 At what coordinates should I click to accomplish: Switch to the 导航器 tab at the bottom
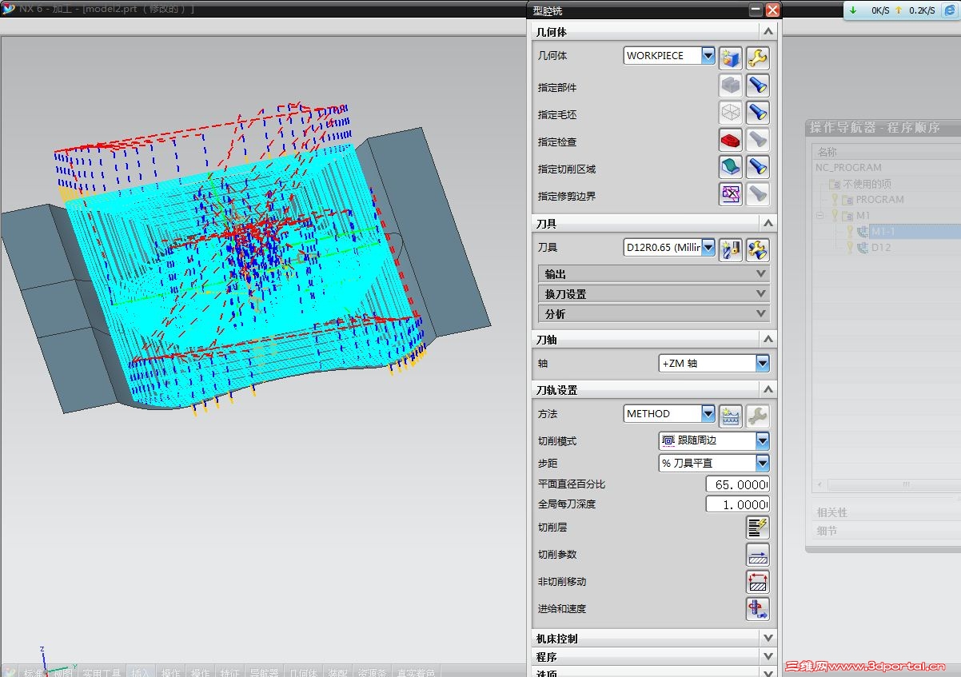[x=264, y=672]
